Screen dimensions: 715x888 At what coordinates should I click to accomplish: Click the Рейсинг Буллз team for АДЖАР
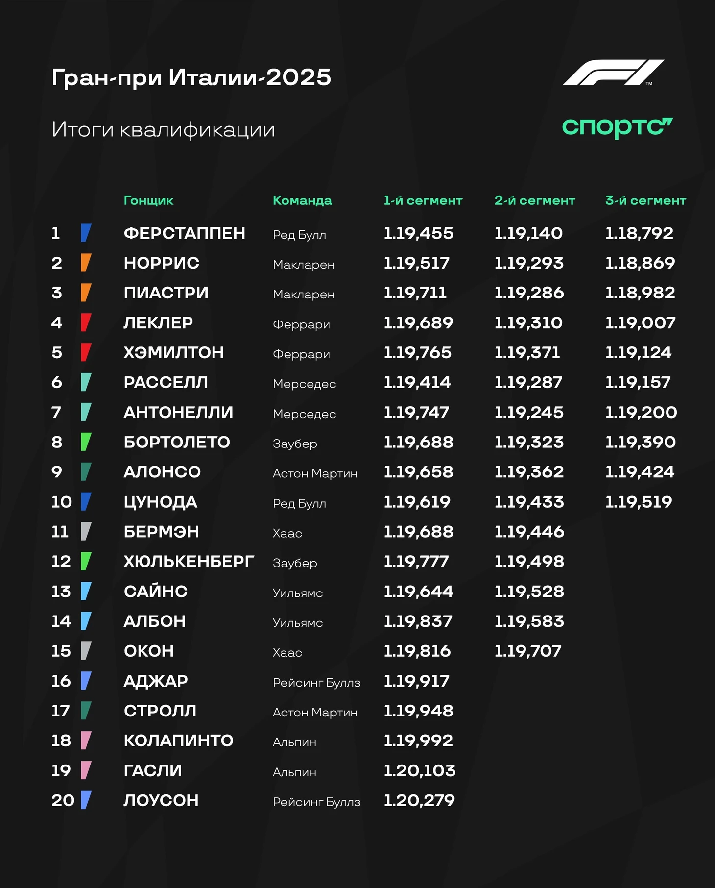tap(316, 683)
